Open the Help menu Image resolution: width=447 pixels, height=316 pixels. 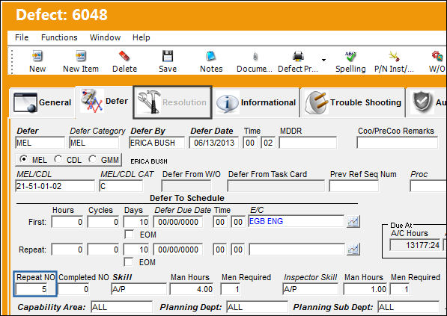click(141, 37)
